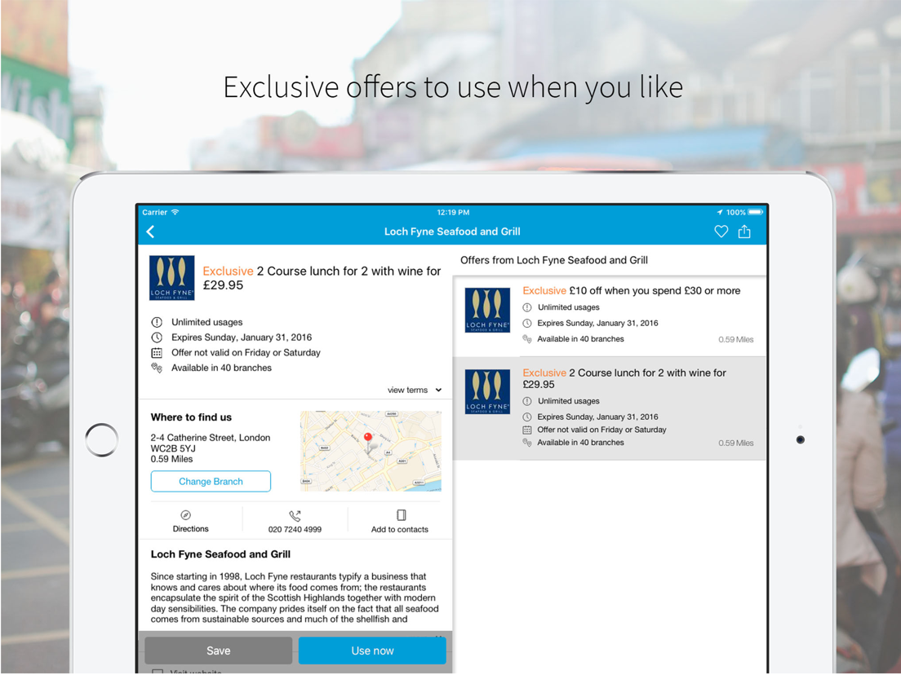The height and width of the screenshot is (675, 901).
Task: Click Offers from Loch Fyne Seafood and Grill header
Action: coord(554,261)
